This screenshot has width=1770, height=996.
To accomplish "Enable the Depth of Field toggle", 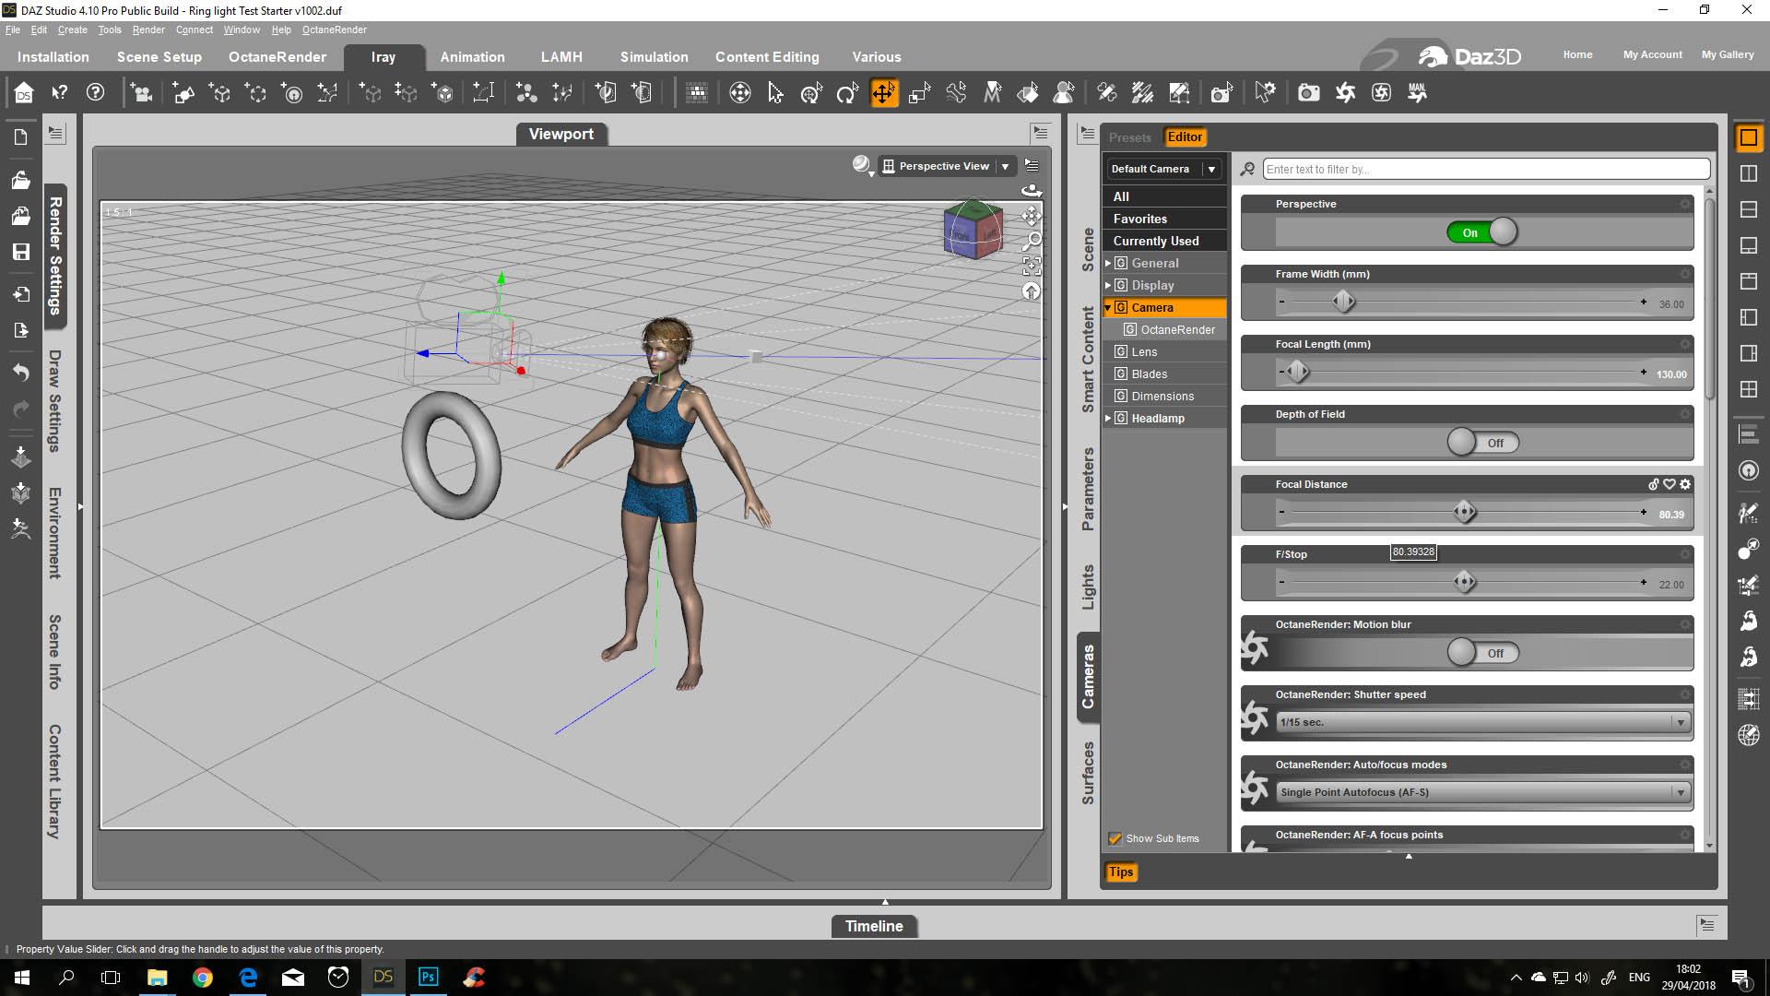I will pyautogui.click(x=1482, y=443).
